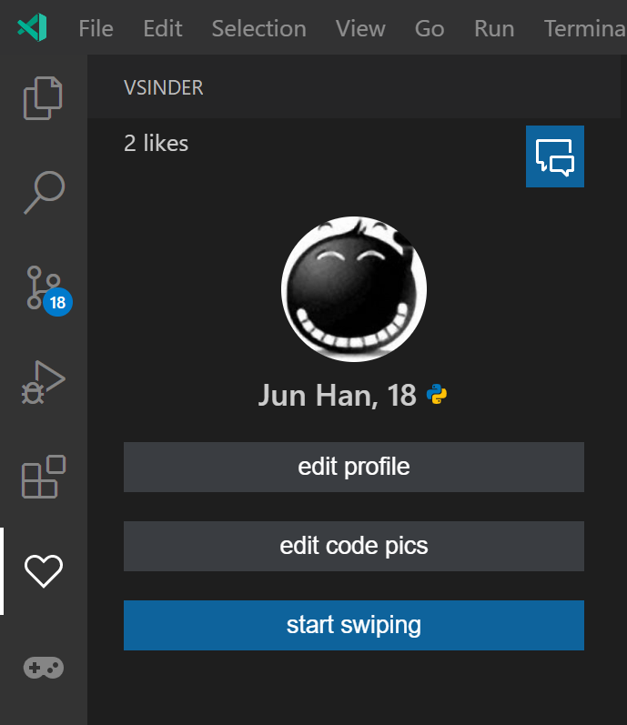Open the Search magnifier in activity bar
This screenshot has width=627, height=725.
tap(44, 192)
